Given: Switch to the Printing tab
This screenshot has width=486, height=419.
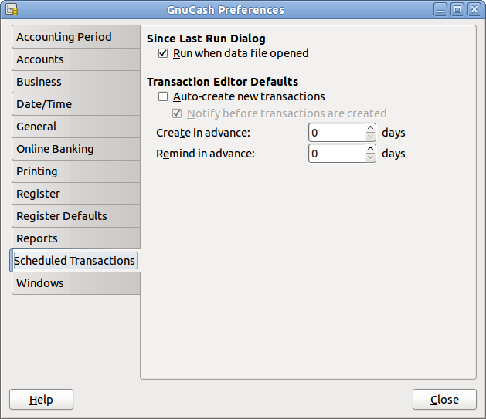Looking at the screenshot, I should coord(37,171).
